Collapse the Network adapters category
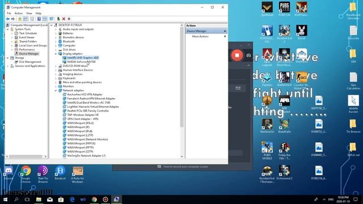The image size is (363, 204). pos(56,91)
